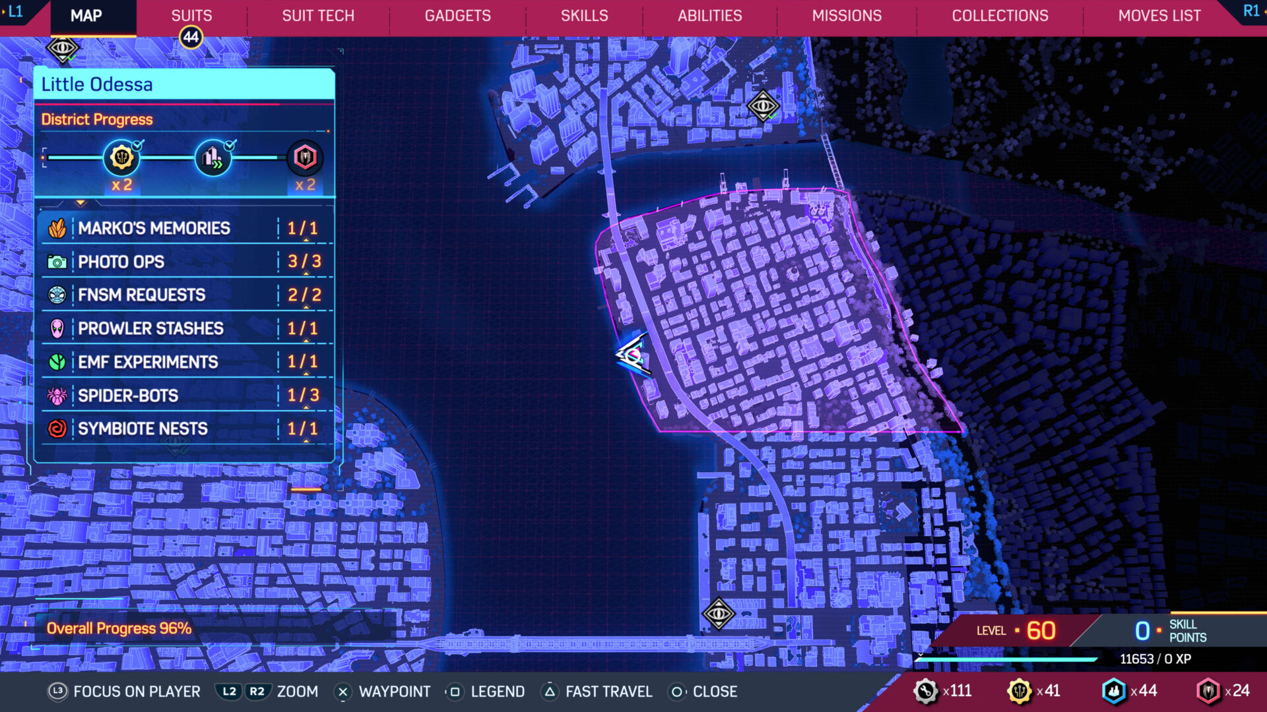Click the gear token icon in District Progress
1267x712 pixels.
120,158
